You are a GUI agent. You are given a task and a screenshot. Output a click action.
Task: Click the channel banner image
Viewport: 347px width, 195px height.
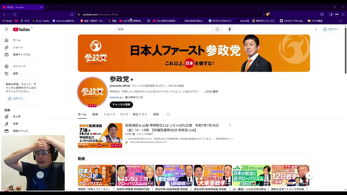(194, 53)
